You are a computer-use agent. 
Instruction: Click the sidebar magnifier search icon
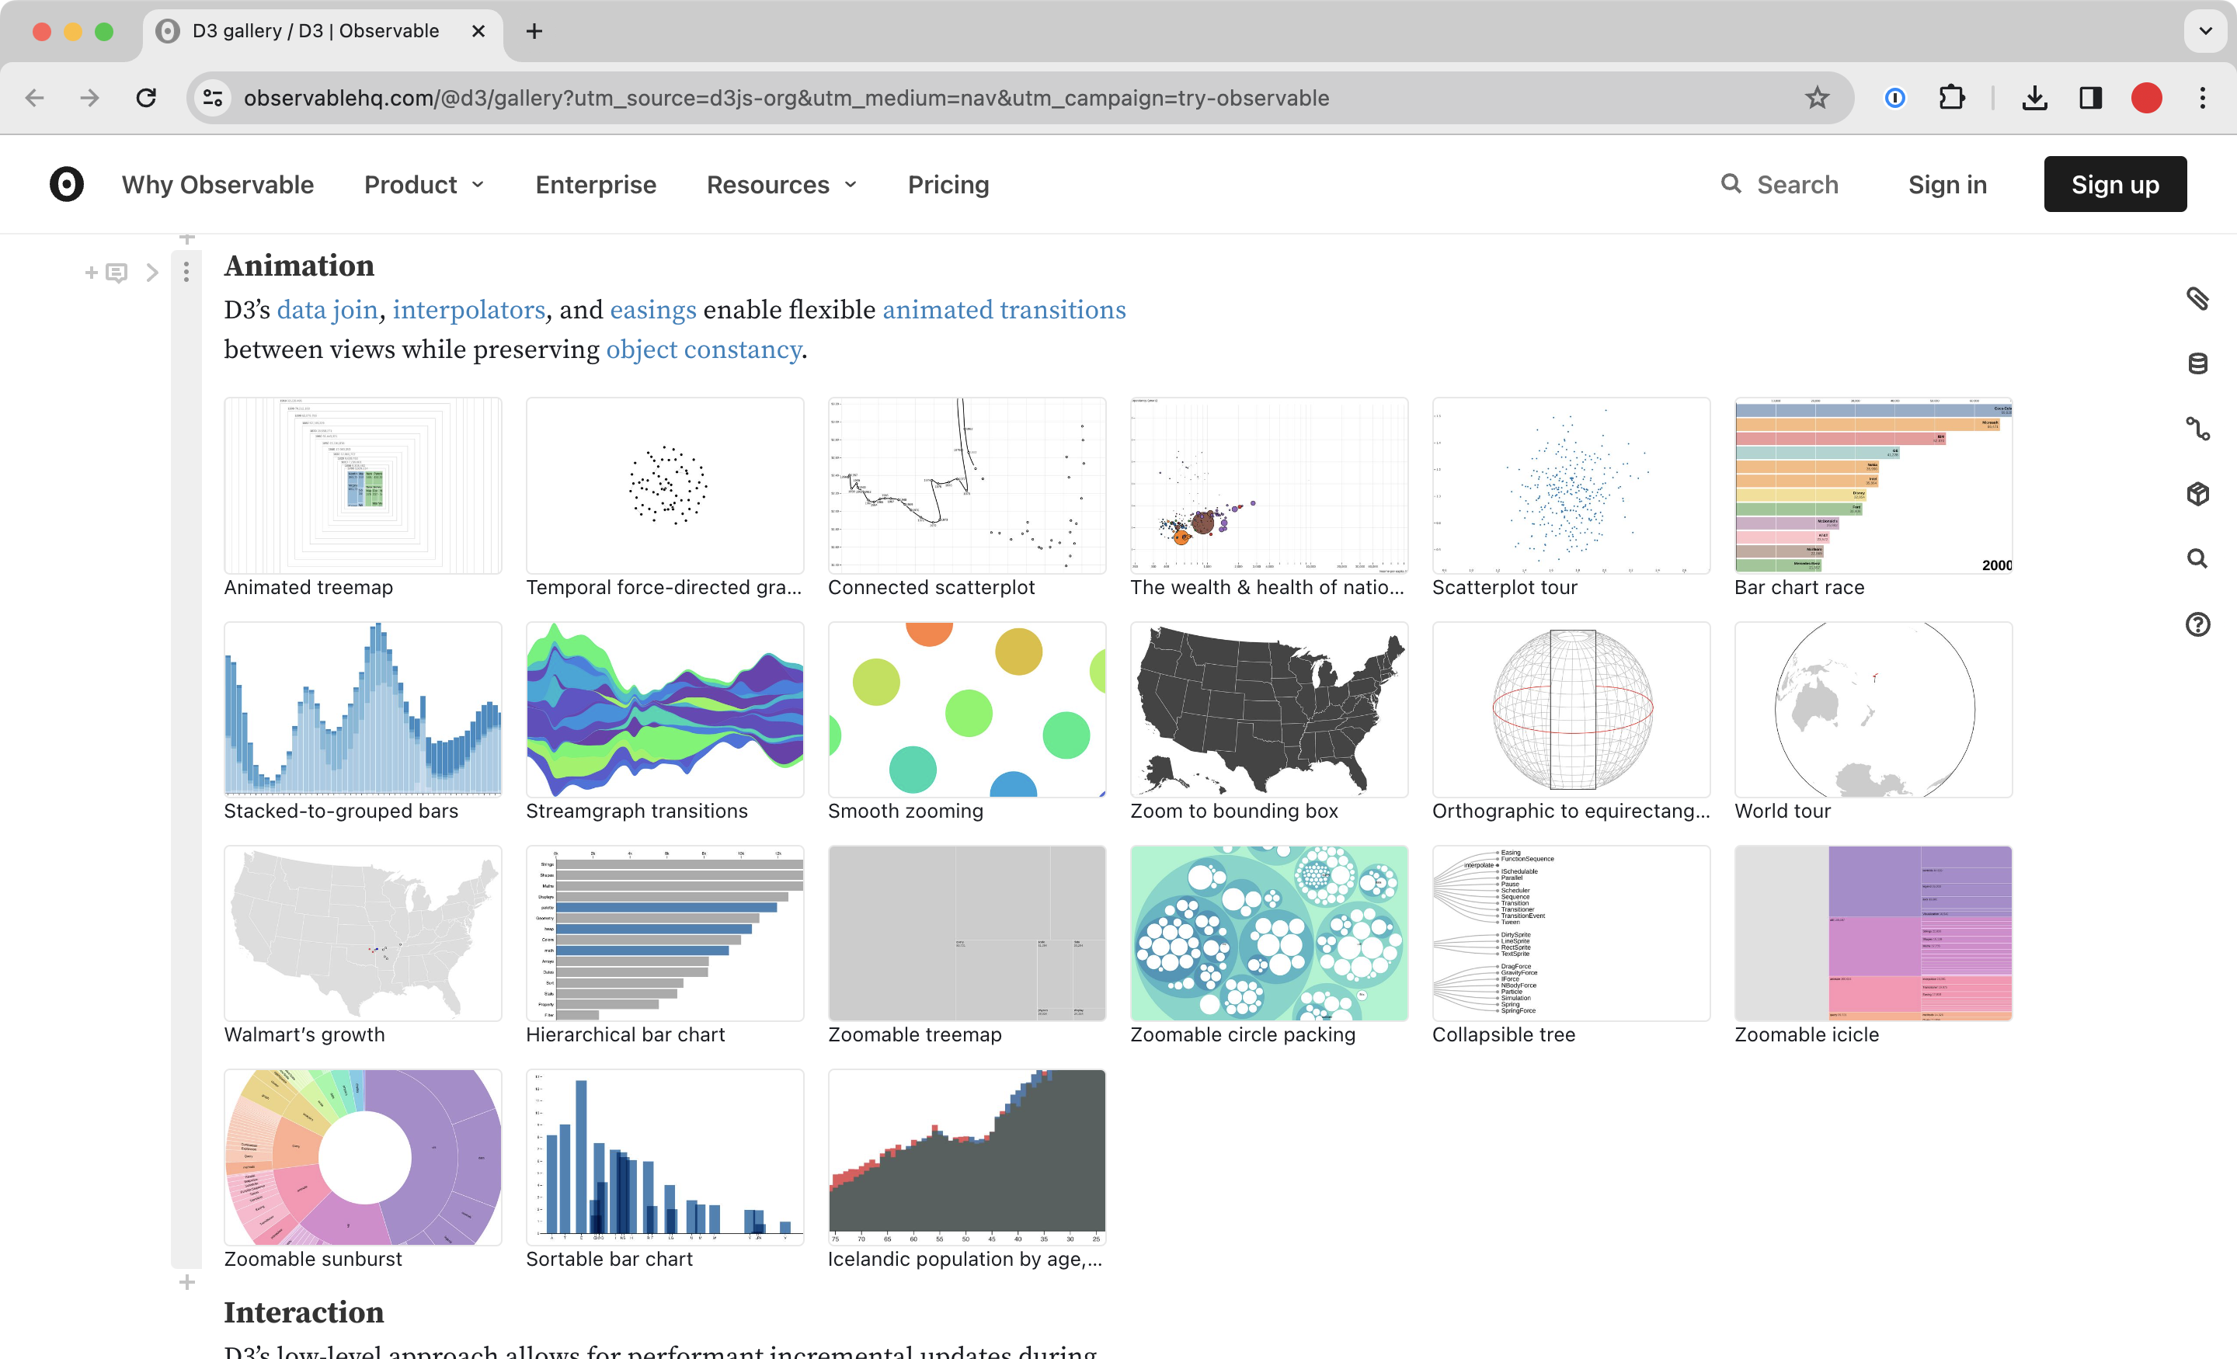2197,558
